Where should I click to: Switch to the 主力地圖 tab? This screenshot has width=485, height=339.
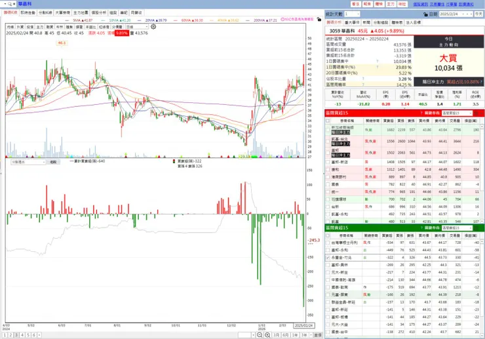(x=81, y=12)
